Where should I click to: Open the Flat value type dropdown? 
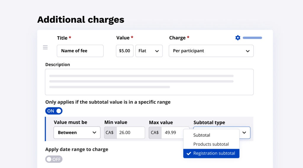pos(149,51)
